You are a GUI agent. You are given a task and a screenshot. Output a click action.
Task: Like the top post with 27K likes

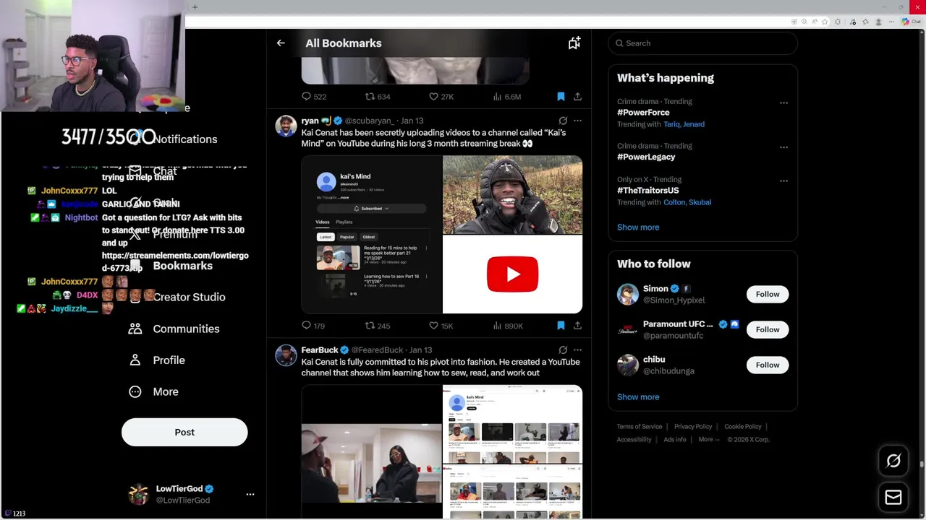click(x=441, y=96)
